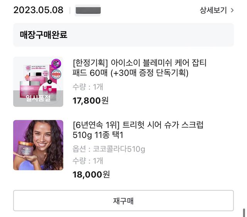
Task: Open the 트리헛 sugar scrub model thumbnail
Action: tap(38, 145)
